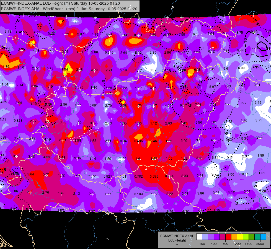
Task: Click the legend title "LCL-Height"
Action: 177,240
